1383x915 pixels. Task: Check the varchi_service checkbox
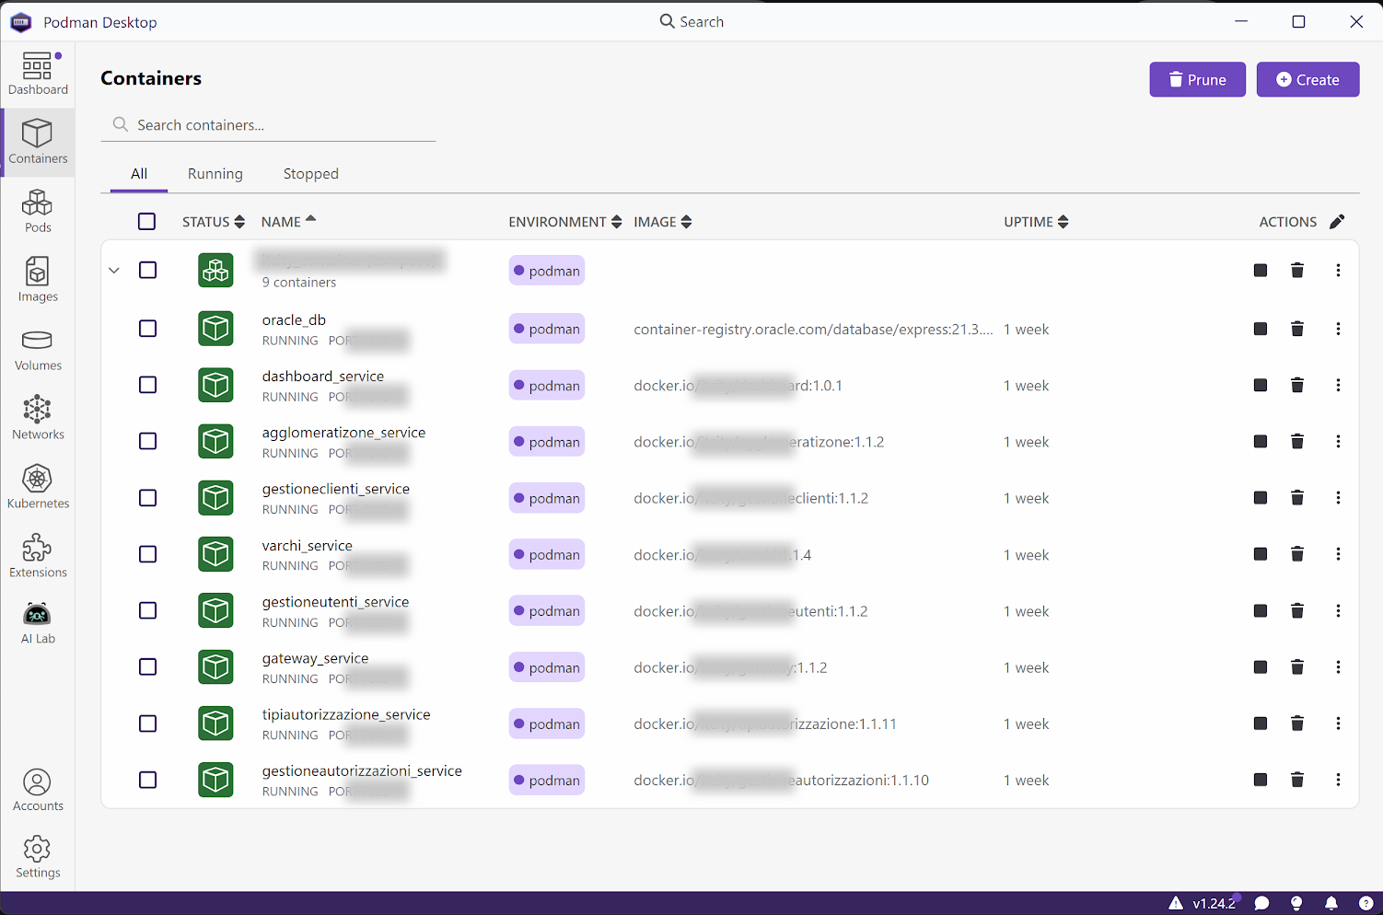(147, 554)
